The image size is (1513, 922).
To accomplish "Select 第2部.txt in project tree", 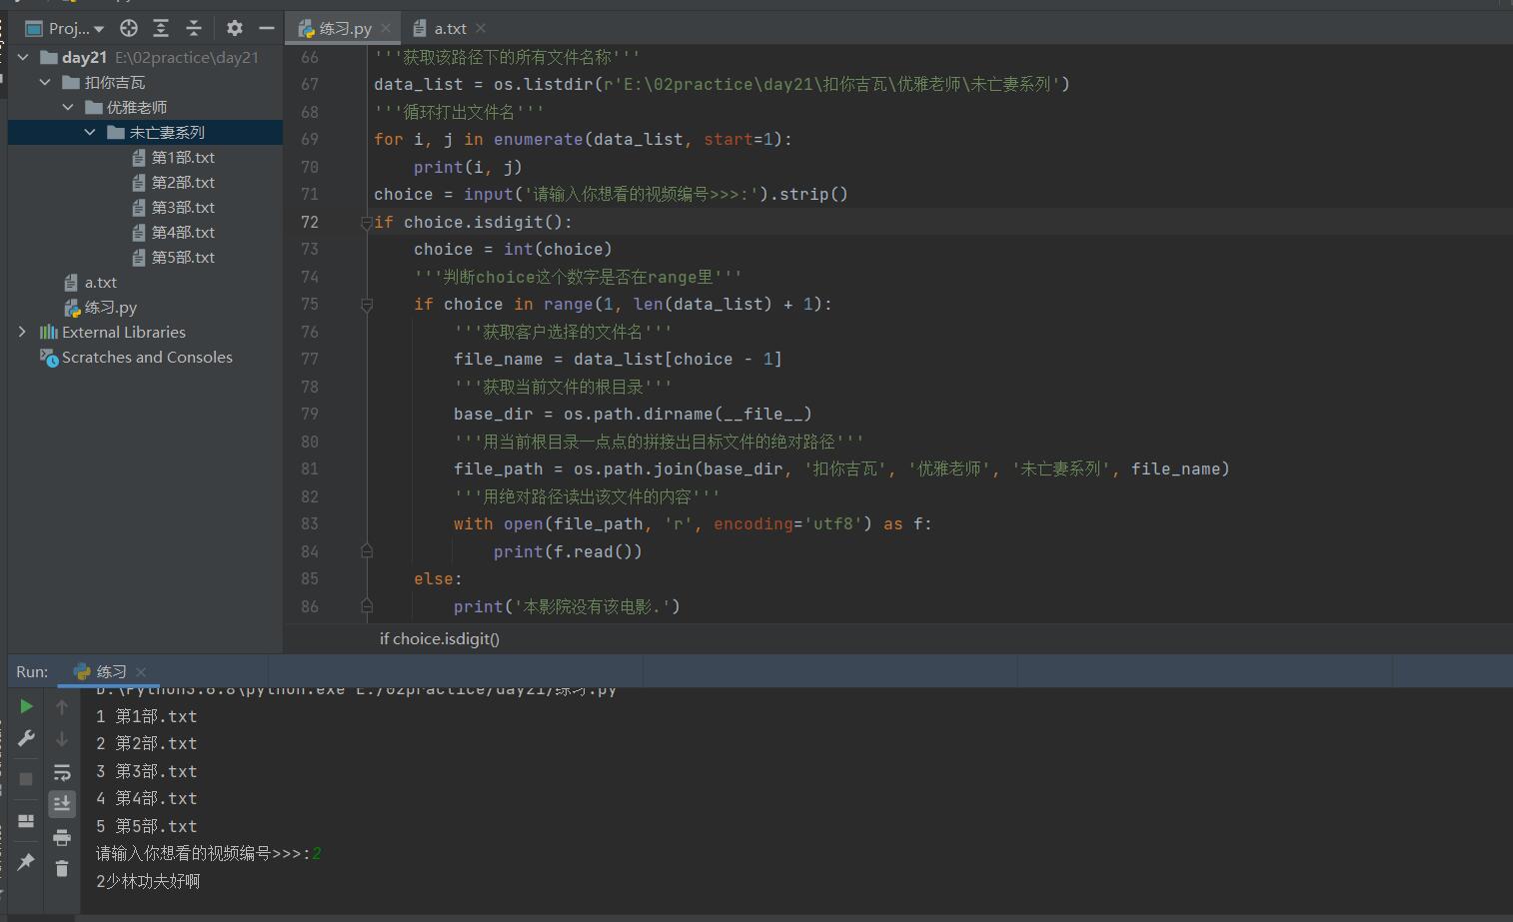I will click(174, 182).
